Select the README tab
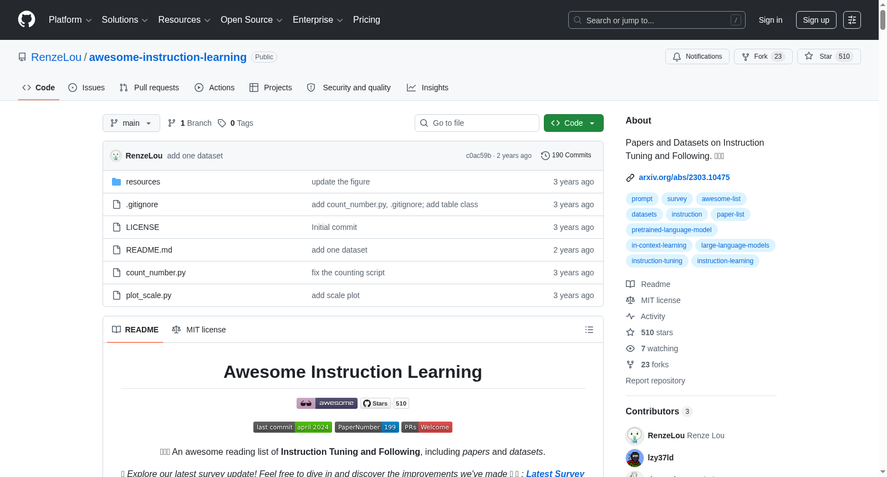 point(135,330)
